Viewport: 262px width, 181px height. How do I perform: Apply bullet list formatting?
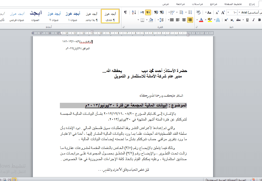[190, 12]
